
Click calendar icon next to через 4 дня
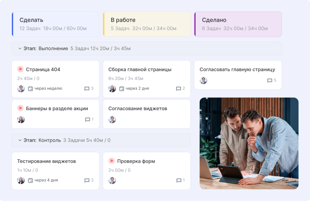pos(30,181)
